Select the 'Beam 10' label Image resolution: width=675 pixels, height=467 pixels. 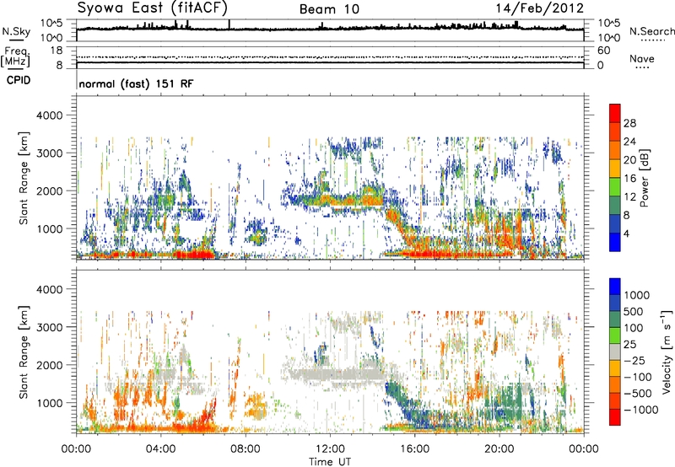329,9
